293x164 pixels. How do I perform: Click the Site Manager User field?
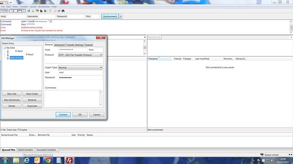point(80,73)
